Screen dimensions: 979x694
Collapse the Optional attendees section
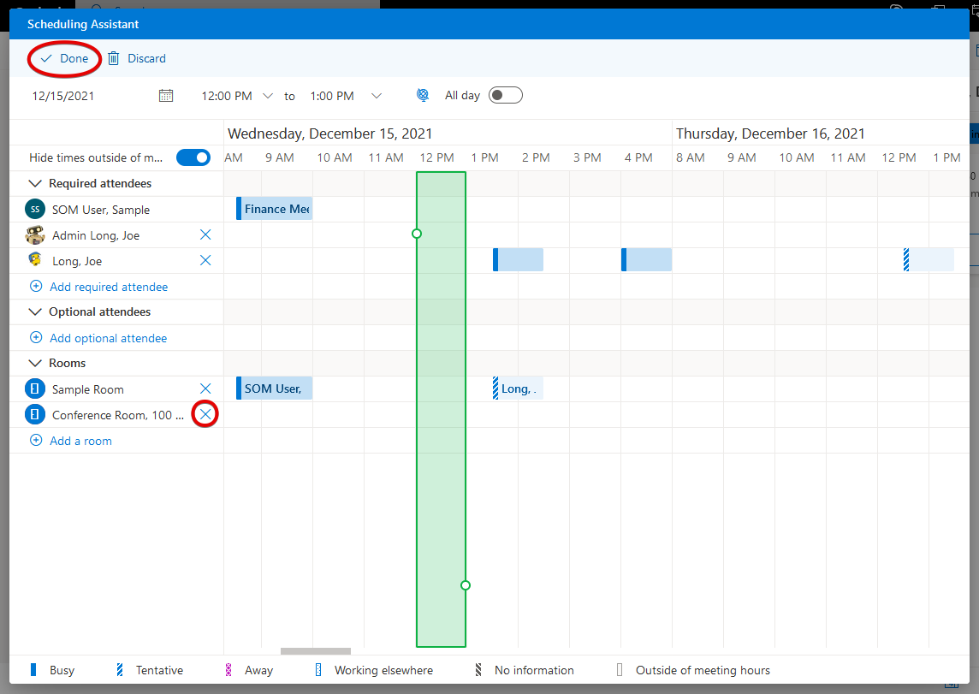pyautogui.click(x=36, y=311)
